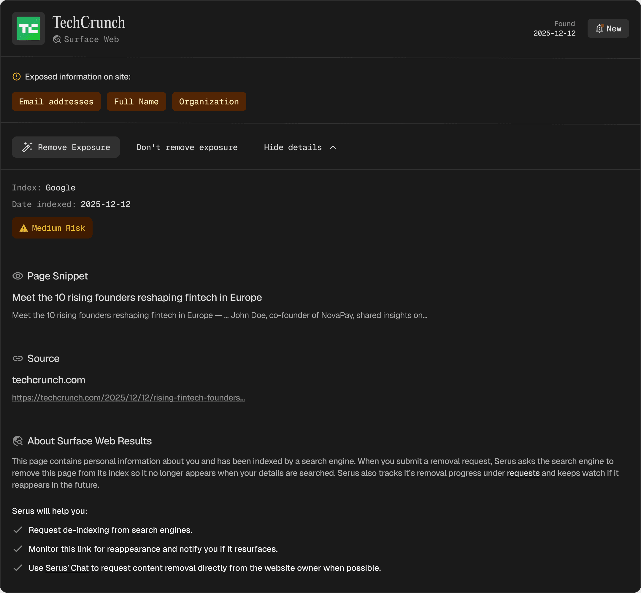641x593 pixels.
Task: Open the techcrunch.com rising-fintech-founders URL
Action: pyautogui.click(x=128, y=398)
